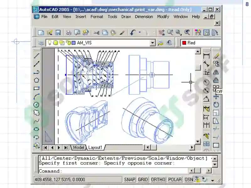Click Make Object's Layer Current button
251x188 pixels.
coord(160,43)
